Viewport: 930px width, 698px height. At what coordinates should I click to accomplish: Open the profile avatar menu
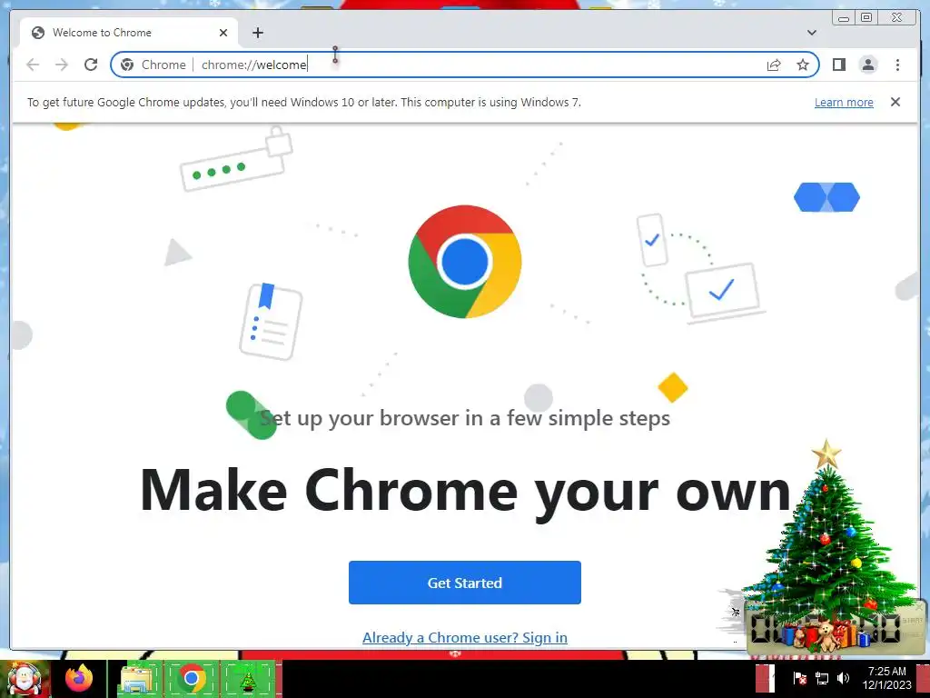click(868, 65)
